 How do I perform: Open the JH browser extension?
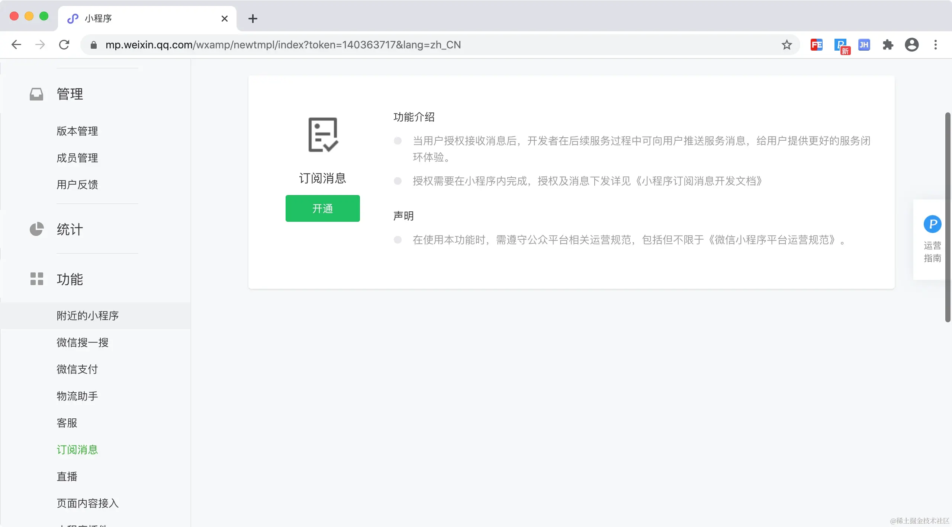864,45
